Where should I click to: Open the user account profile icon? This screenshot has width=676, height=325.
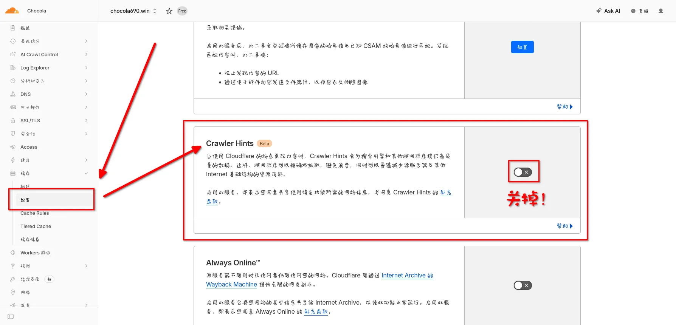click(x=661, y=11)
